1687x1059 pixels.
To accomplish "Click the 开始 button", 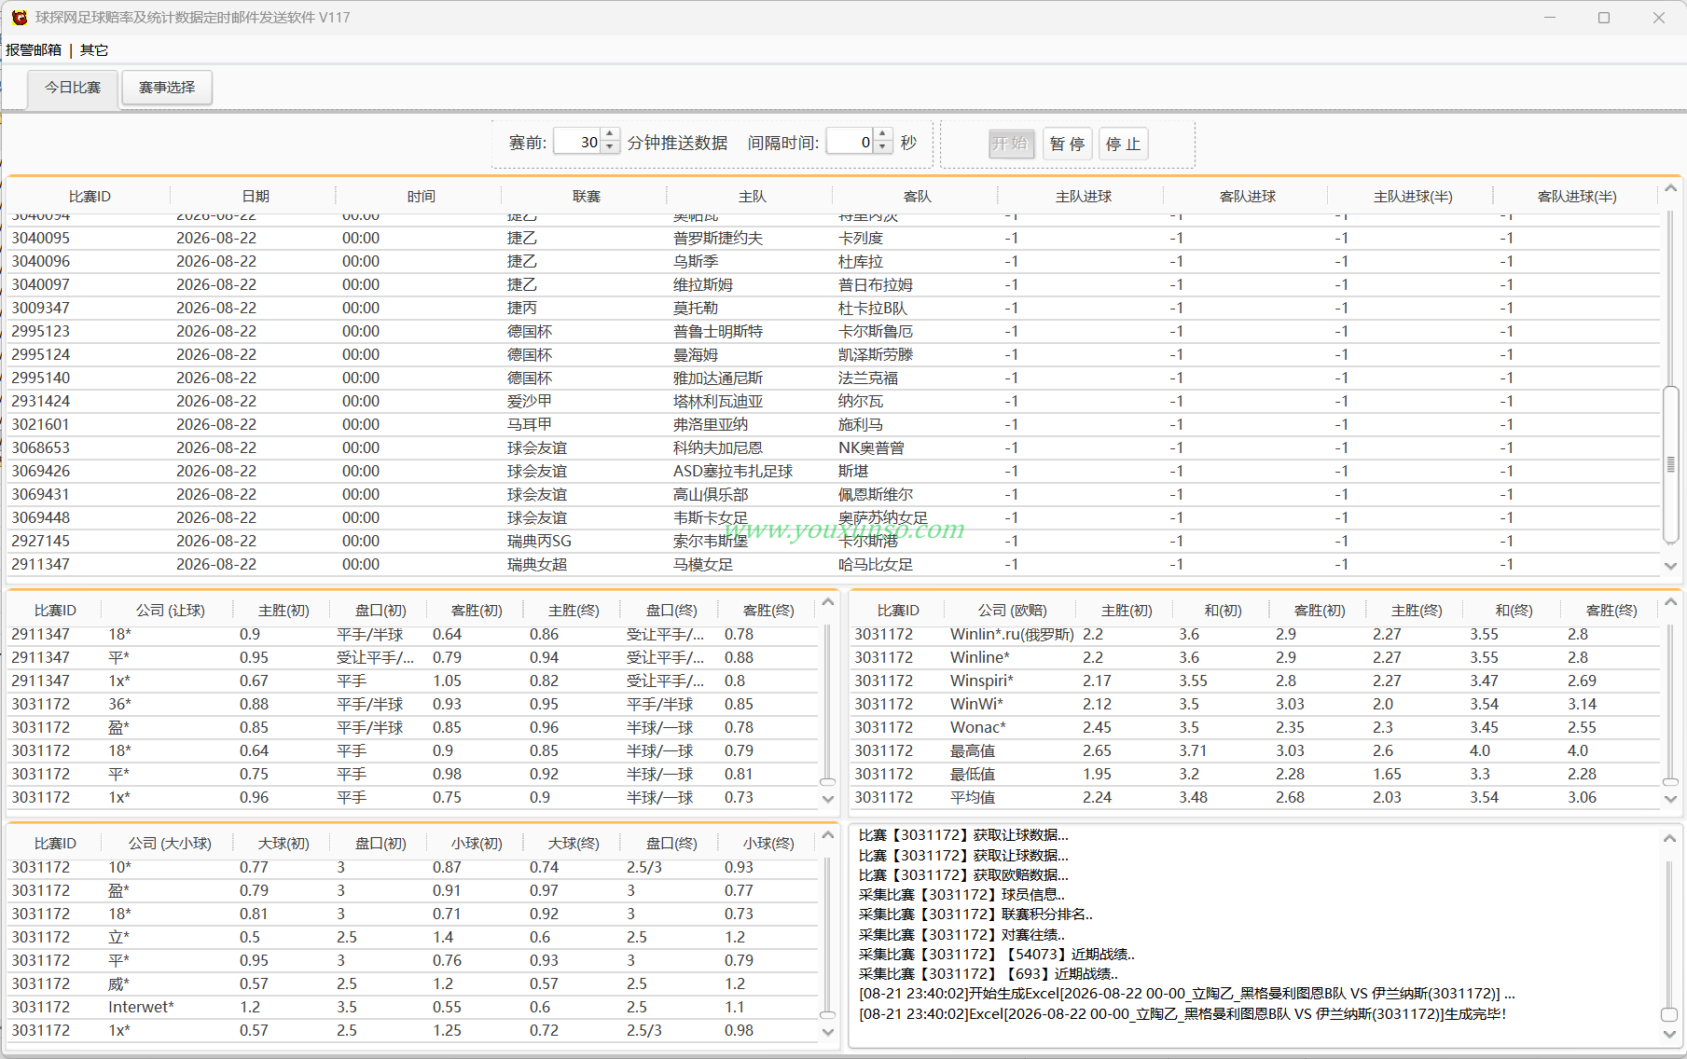I will [1011, 144].
